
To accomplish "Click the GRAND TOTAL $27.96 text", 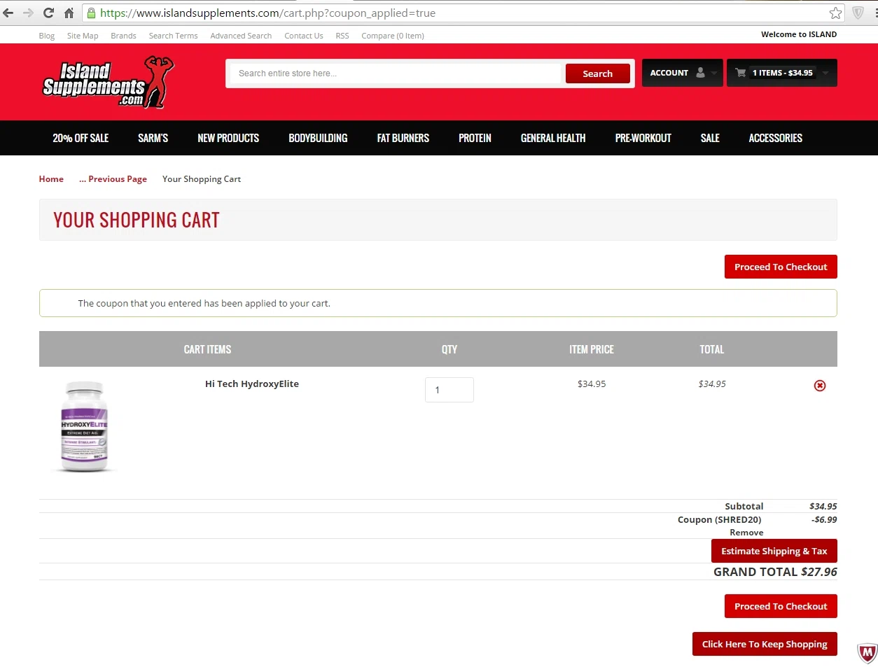I will click(x=775, y=572).
